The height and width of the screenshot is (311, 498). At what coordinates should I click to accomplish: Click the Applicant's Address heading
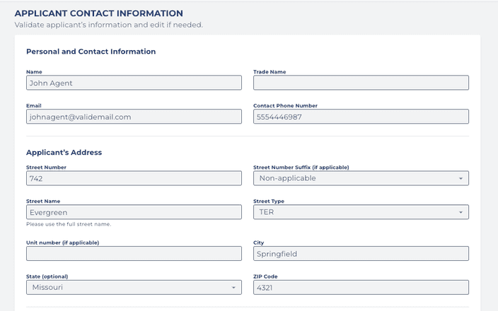64,153
